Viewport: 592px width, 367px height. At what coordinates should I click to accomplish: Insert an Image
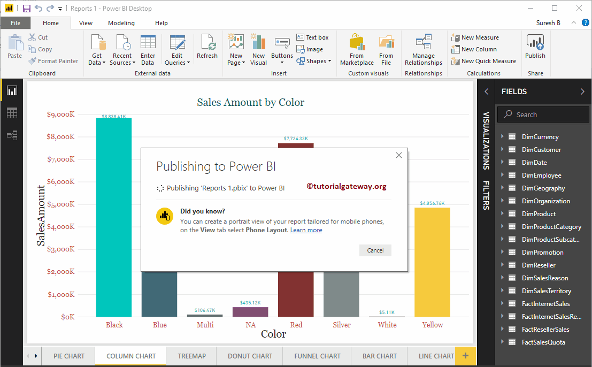pos(310,49)
